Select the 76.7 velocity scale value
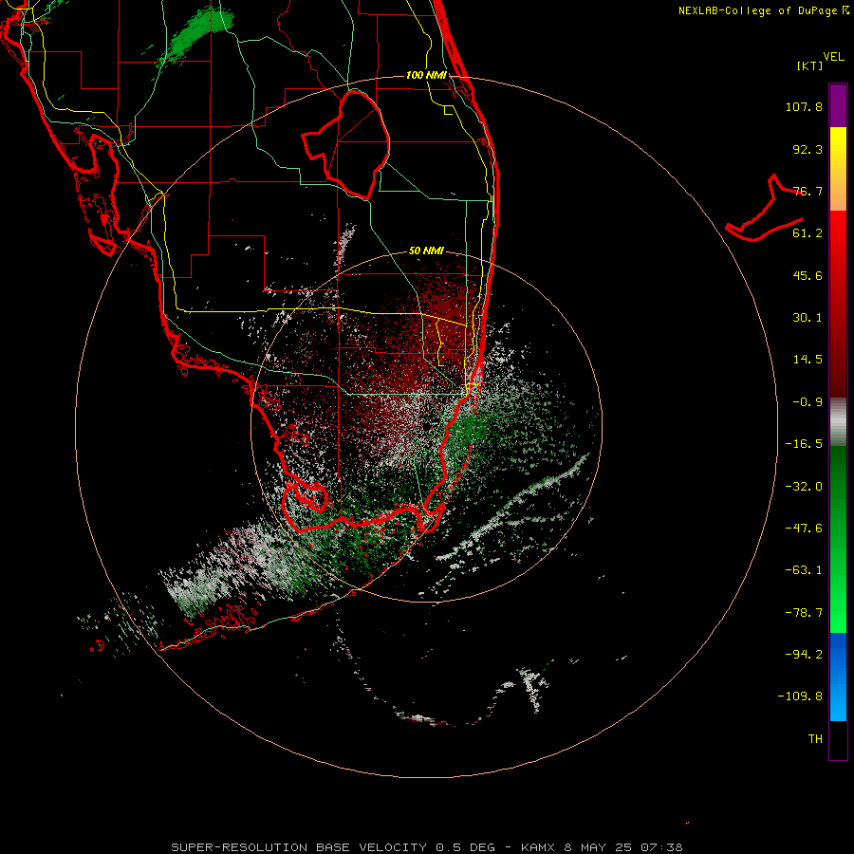The height and width of the screenshot is (854, 854). coord(808,191)
